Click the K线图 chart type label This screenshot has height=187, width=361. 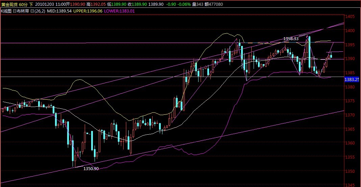click(6, 11)
